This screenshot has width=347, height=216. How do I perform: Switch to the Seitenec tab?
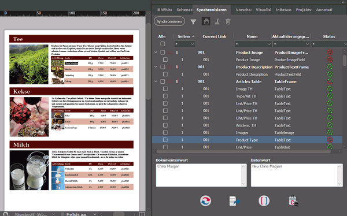184,10
